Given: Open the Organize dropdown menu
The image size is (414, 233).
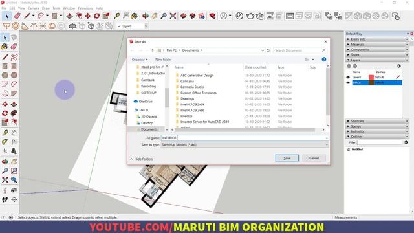Looking at the screenshot, I should (x=140, y=60).
